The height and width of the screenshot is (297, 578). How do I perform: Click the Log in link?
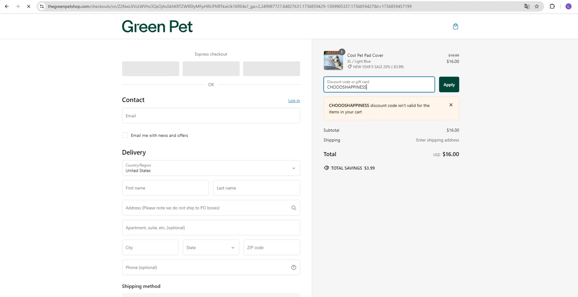[294, 101]
